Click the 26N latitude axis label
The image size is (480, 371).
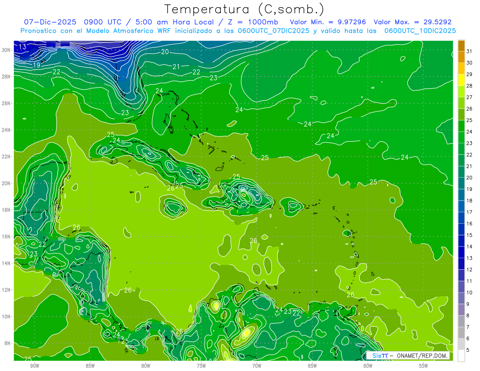click(6, 103)
